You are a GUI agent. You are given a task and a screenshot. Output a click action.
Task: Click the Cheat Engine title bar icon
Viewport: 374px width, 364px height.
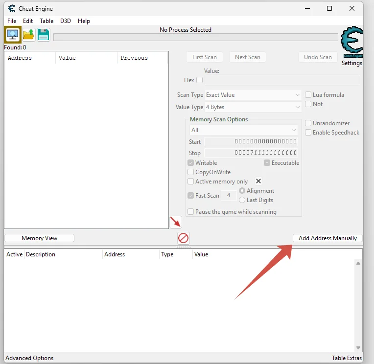pos(12,9)
